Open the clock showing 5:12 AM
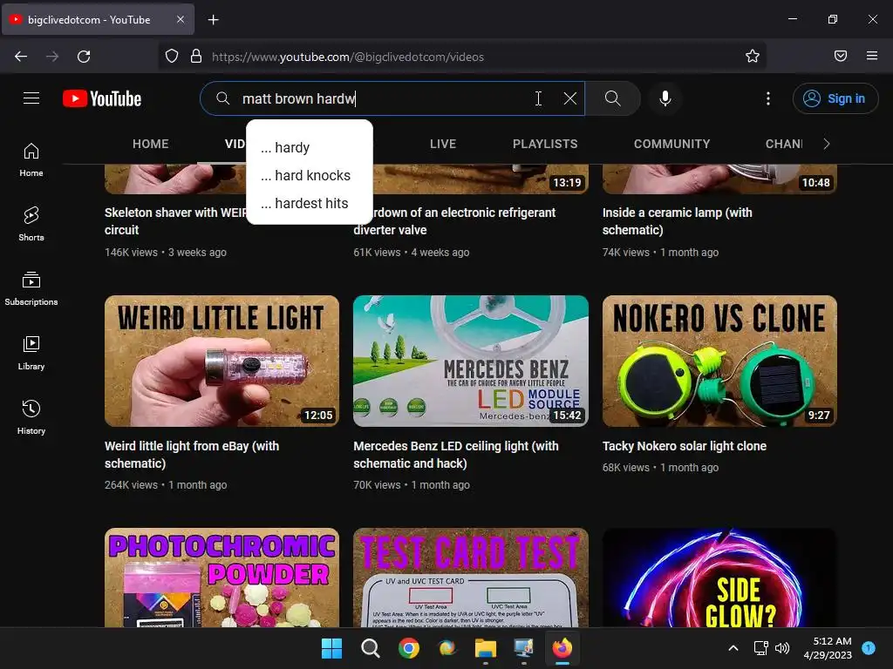This screenshot has width=893, height=669. point(828,648)
